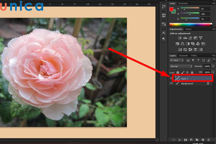
Task: Open the Normal blend mode dropdown
Action: 181,67
